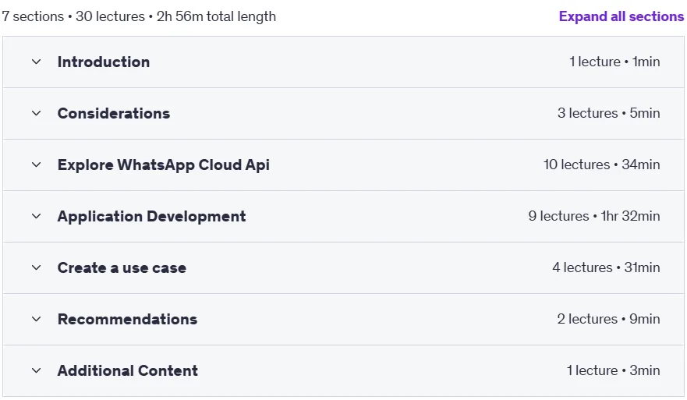Open the Recommendations section heading
The height and width of the screenshot is (400, 687).
(128, 319)
